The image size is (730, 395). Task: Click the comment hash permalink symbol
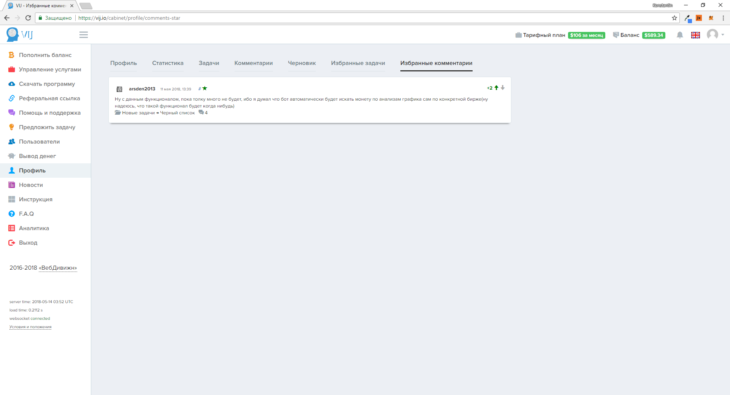pos(199,89)
